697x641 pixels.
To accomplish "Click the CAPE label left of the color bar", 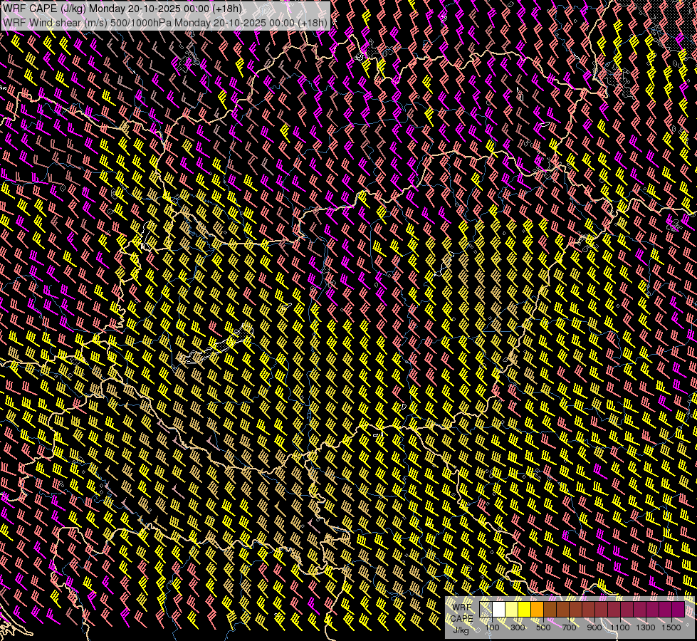I will pos(462,618).
